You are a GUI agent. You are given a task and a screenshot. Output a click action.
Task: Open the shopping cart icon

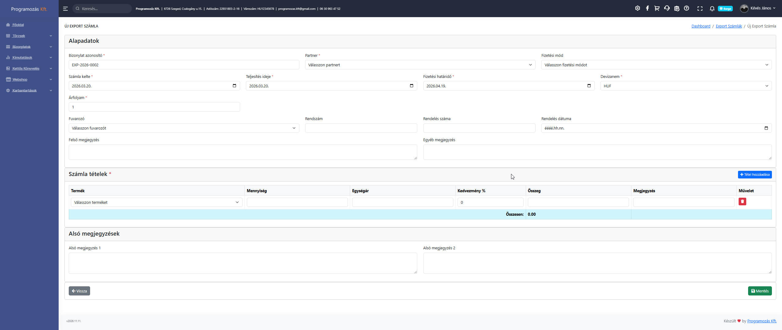point(657,9)
